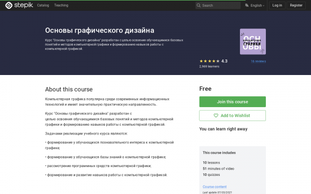Click This course includes heading
311x194 pixels.
click(x=219, y=153)
